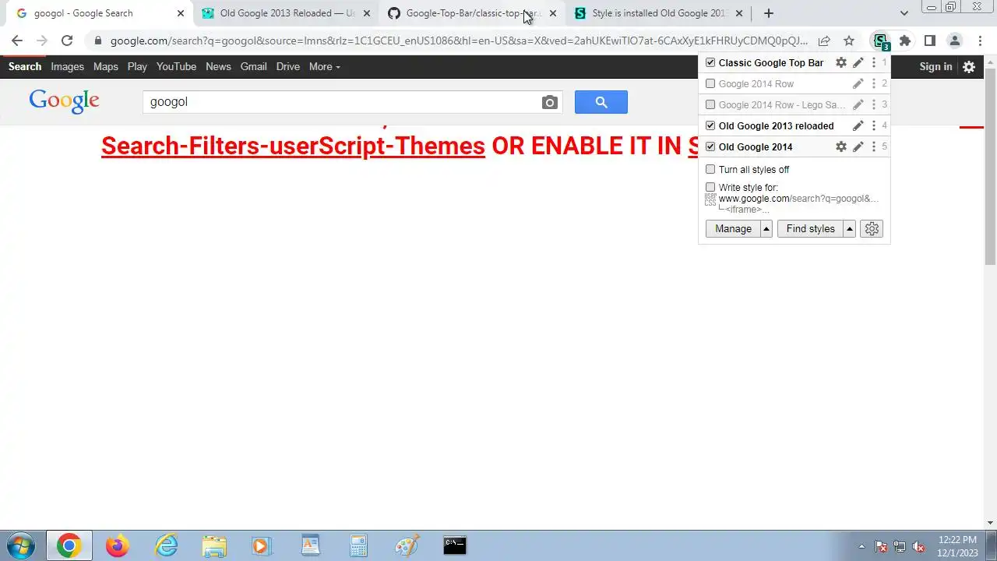Bookmark this page with the star
The height and width of the screenshot is (561, 997).
coord(849,41)
